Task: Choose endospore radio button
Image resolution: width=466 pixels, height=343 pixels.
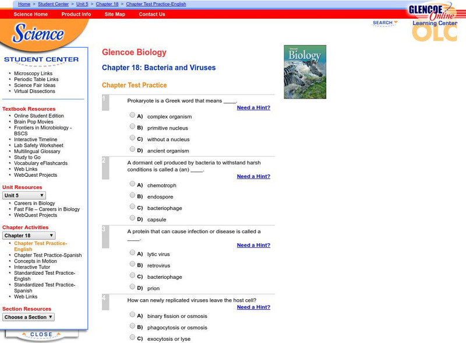Action: pyautogui.click(x=132, y=195)
